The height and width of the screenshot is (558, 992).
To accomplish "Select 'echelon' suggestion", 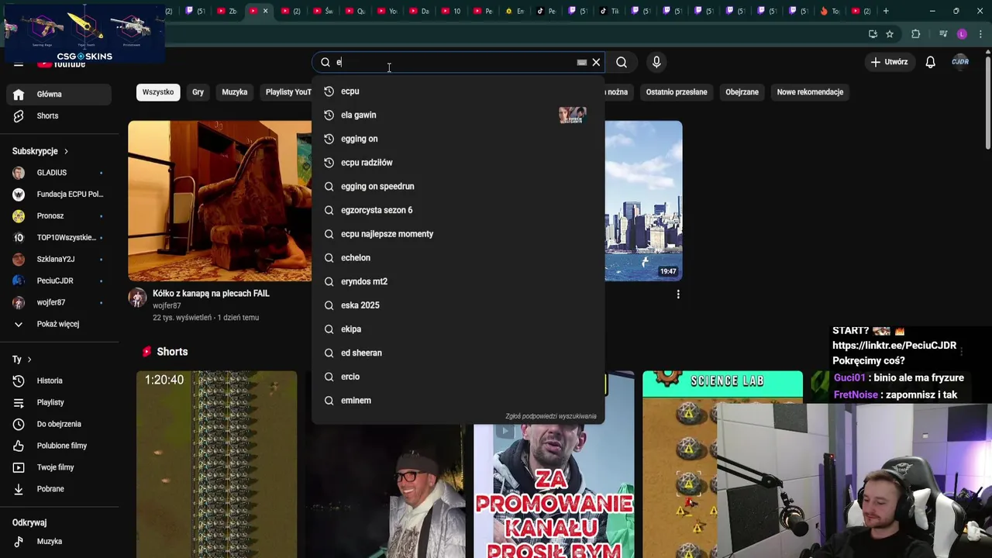I will tap(457, 257).
